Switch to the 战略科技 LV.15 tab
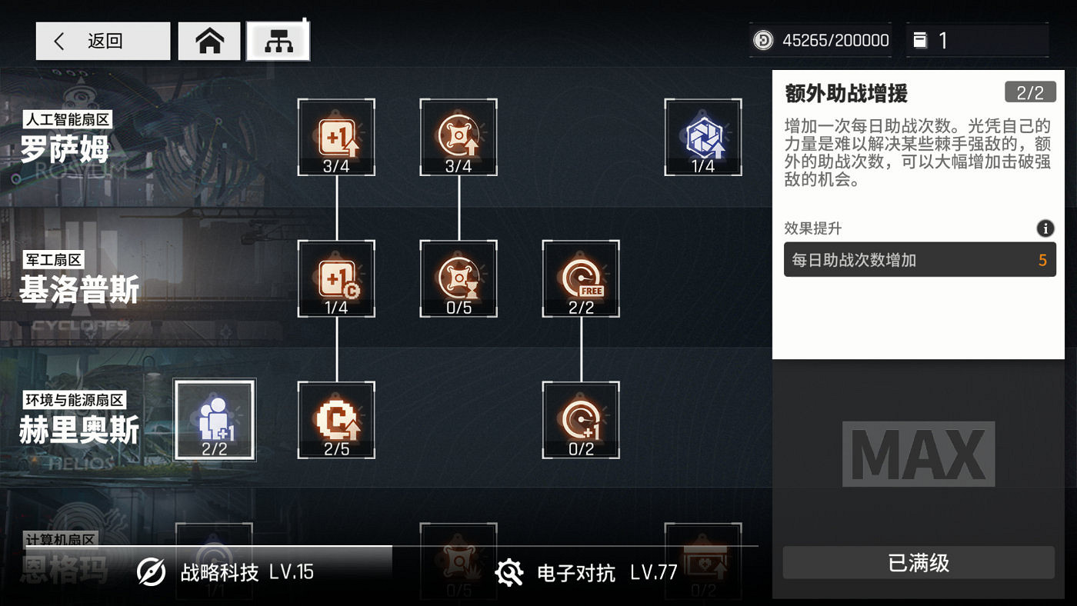 pos(225,572)
